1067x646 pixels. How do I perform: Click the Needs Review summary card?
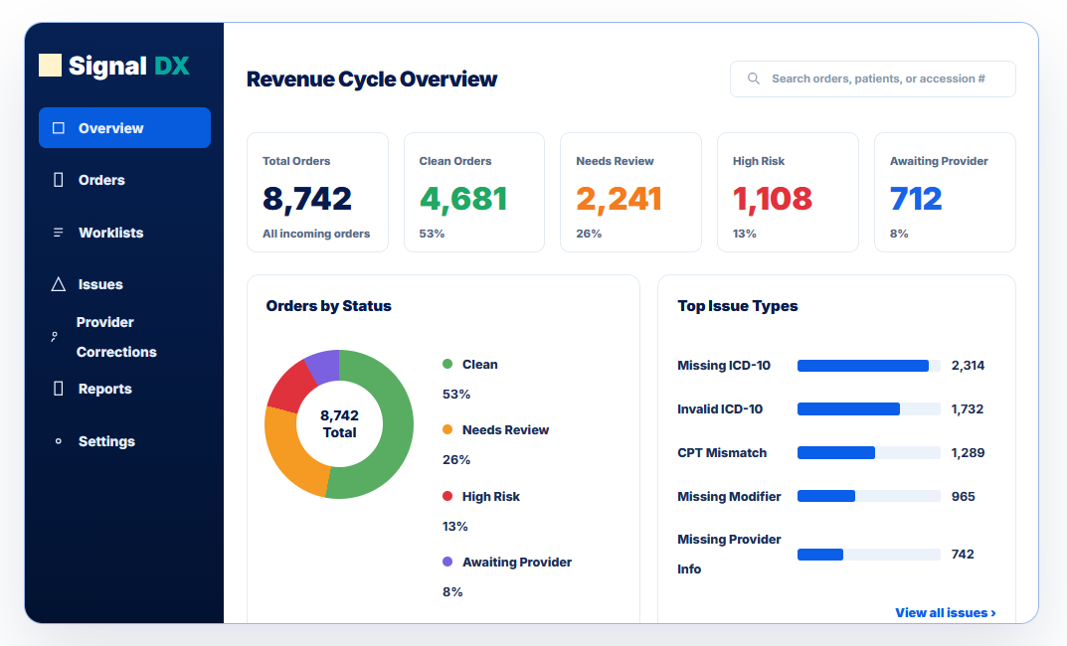630,193
